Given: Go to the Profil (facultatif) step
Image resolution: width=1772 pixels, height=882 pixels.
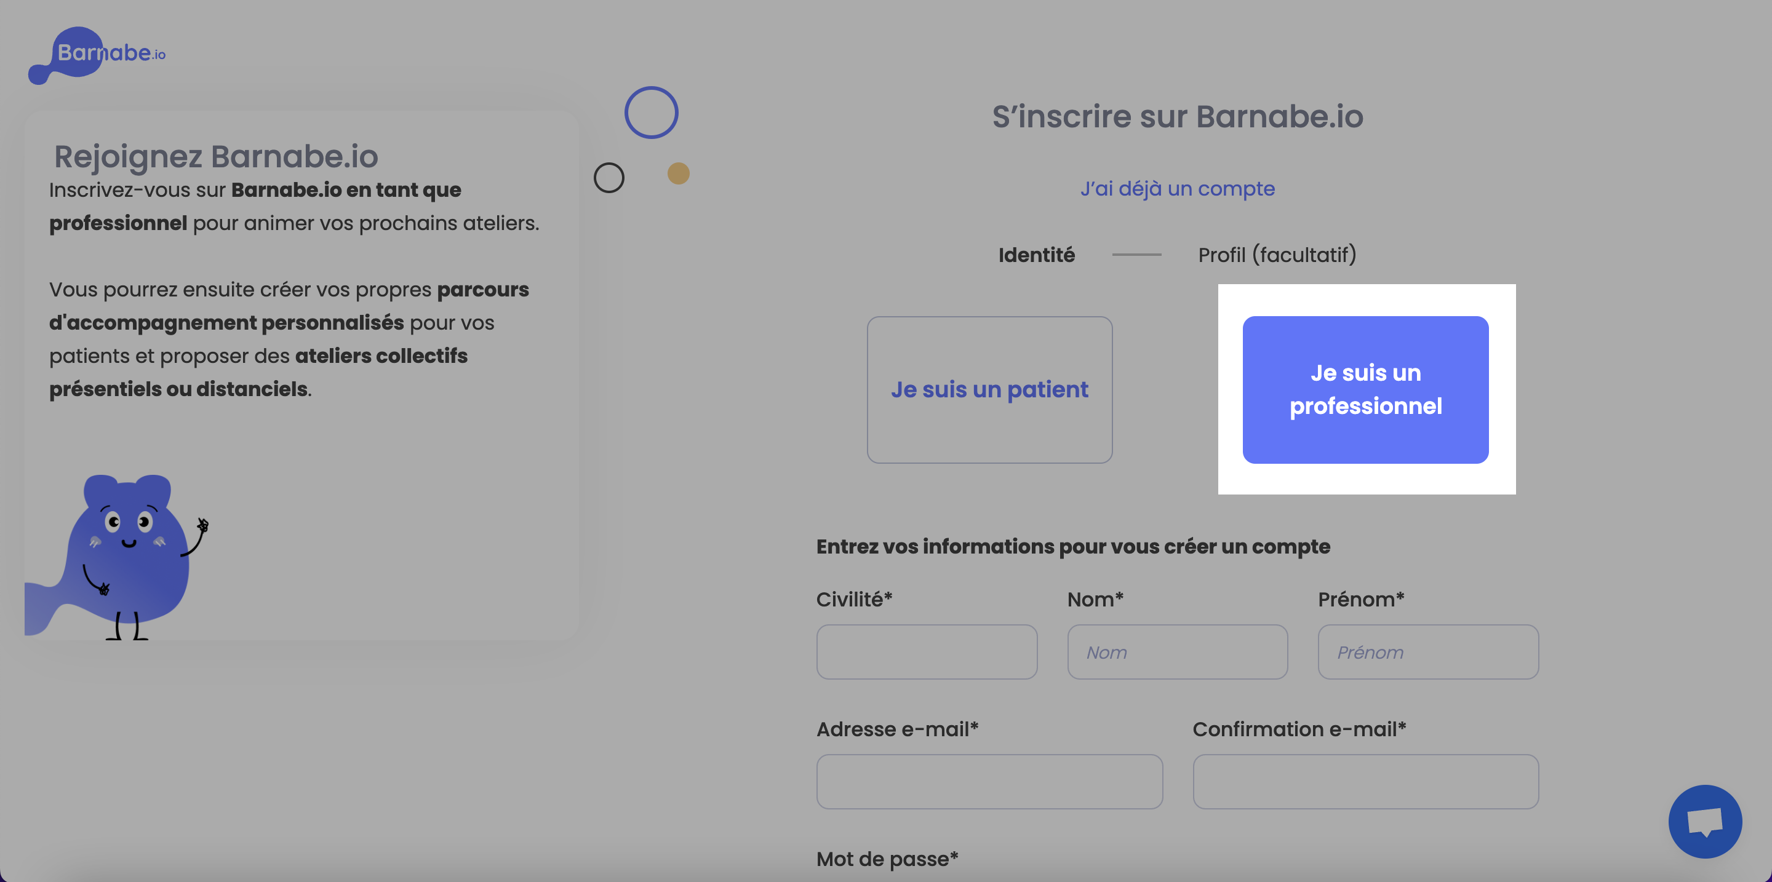Looking at the screenshot, I should [x=1277, y=255].
